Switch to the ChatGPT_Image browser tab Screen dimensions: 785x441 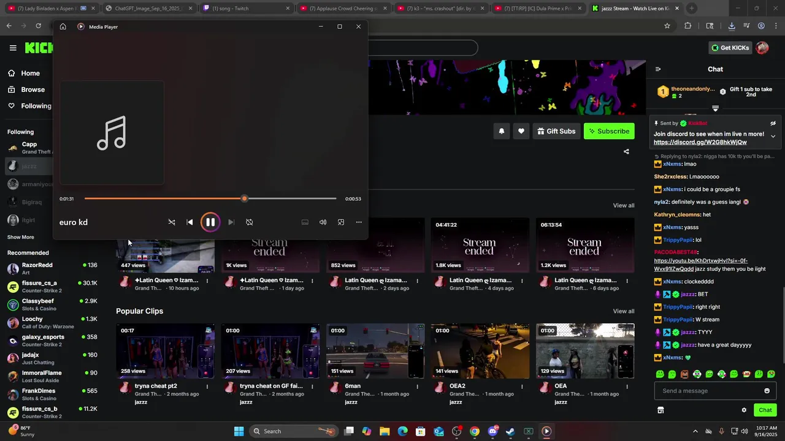148,9
